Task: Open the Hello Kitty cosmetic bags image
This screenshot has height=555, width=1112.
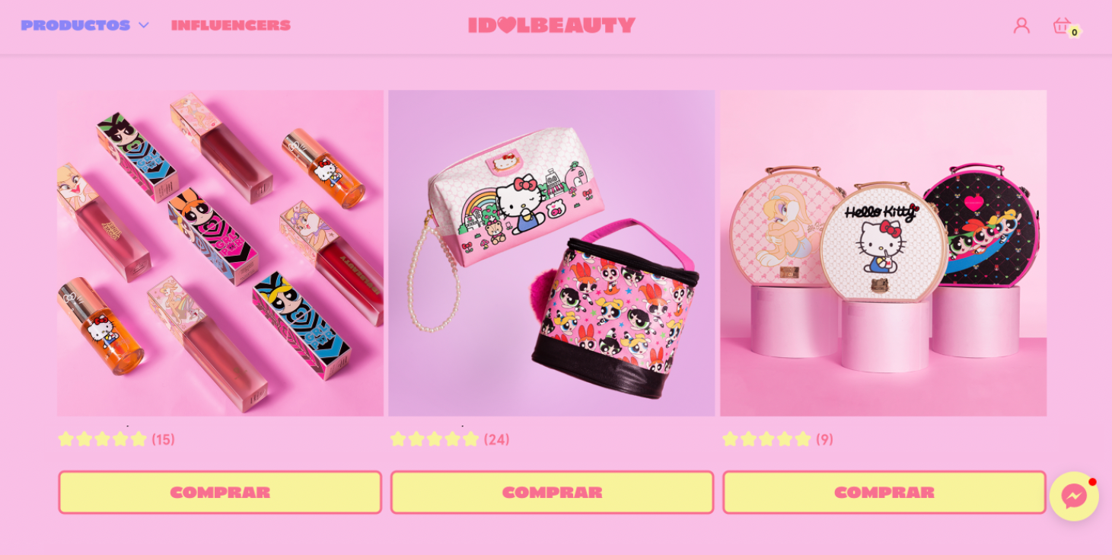Action: click(x=552, y=253)
